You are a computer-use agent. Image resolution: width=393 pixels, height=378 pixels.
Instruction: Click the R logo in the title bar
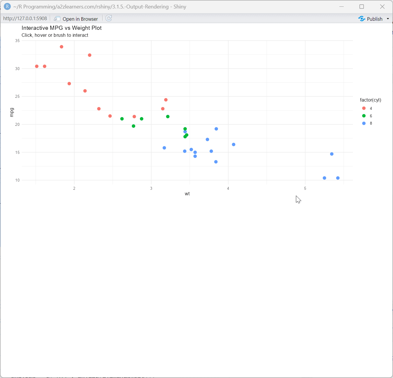(7, 6)
